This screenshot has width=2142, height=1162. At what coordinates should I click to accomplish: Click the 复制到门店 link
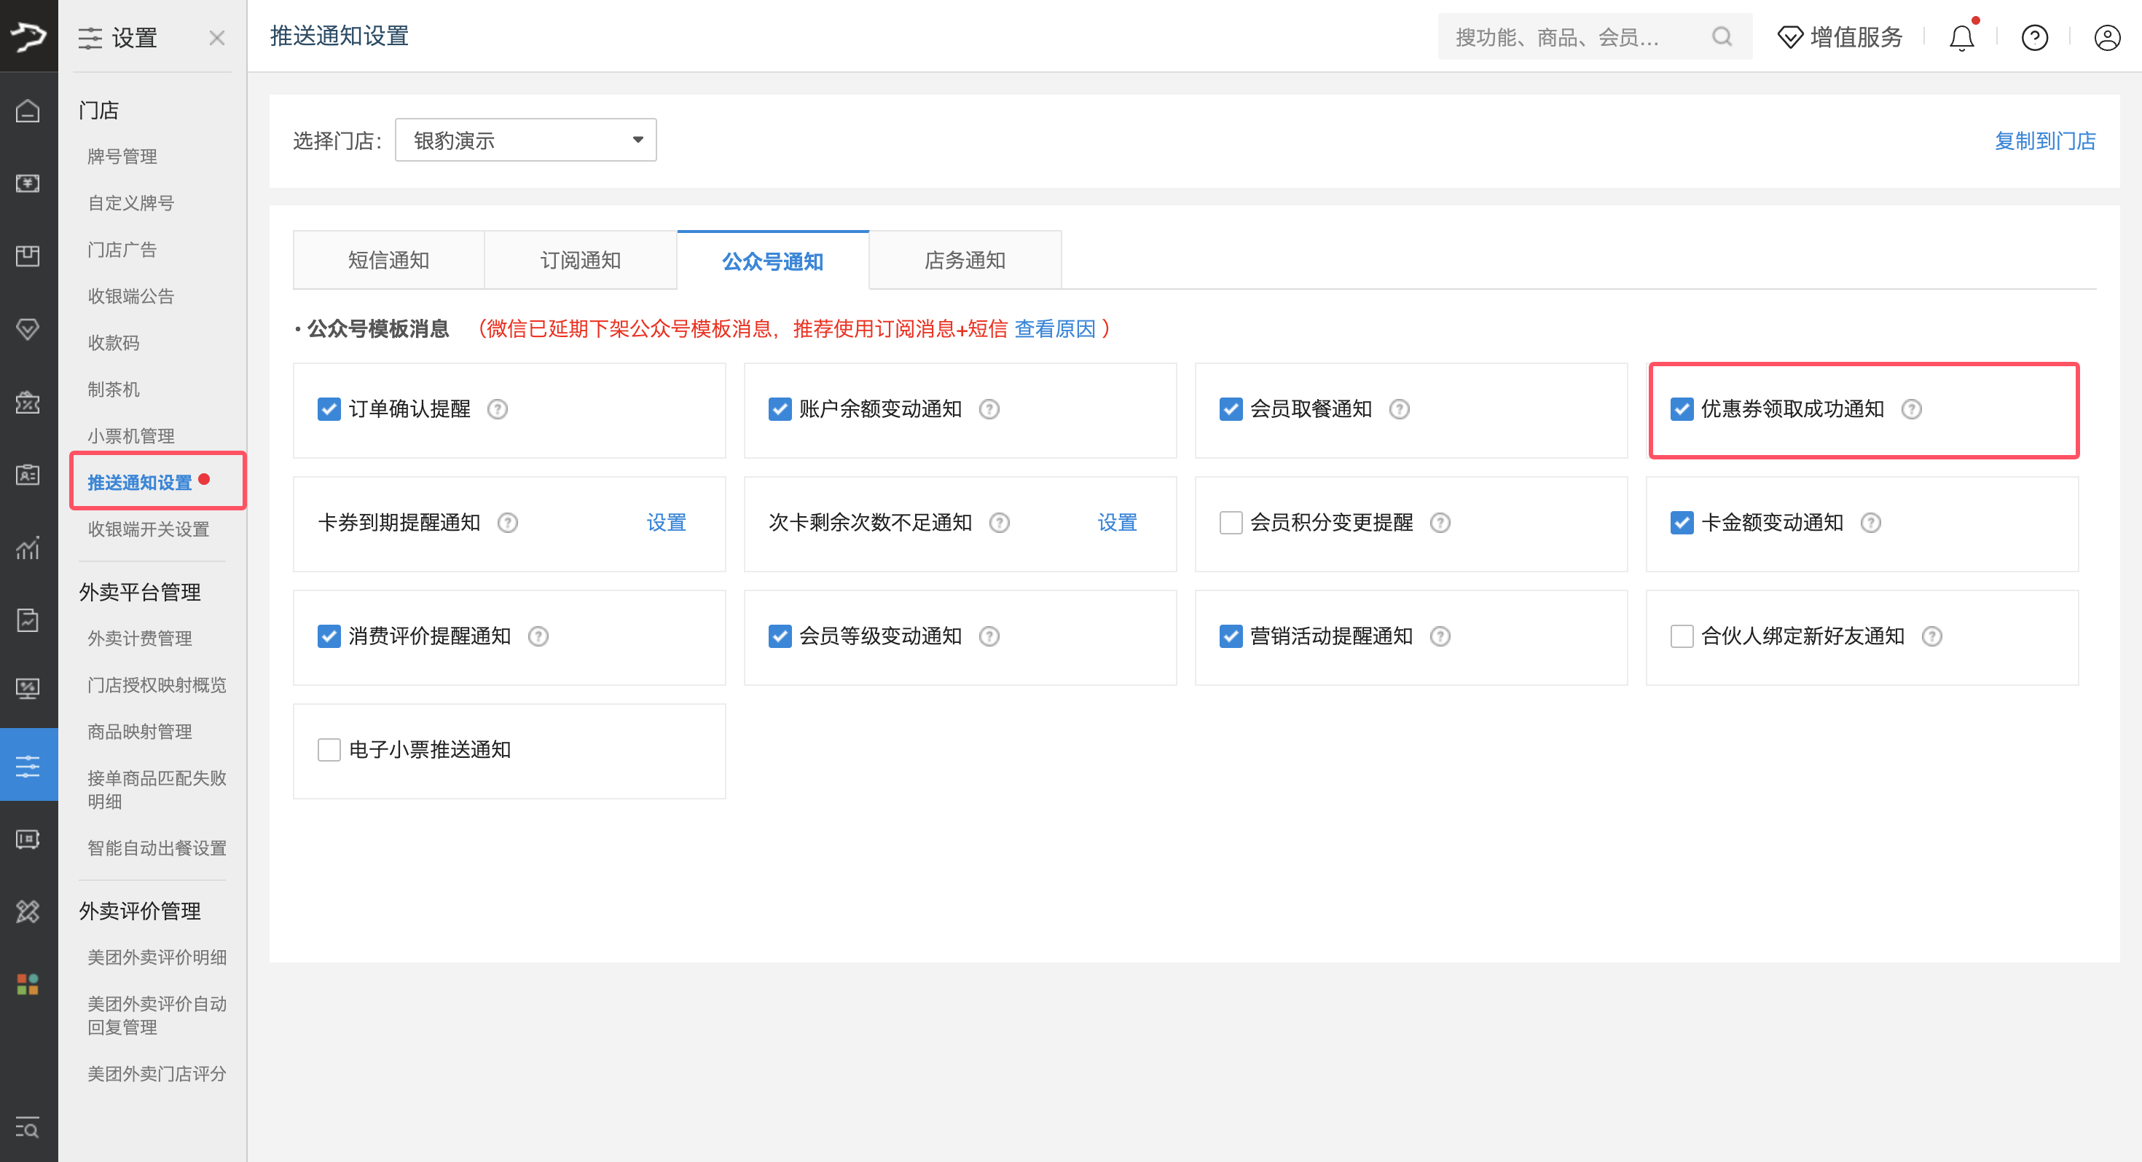pyautogui.click(x=2044, y=141)
